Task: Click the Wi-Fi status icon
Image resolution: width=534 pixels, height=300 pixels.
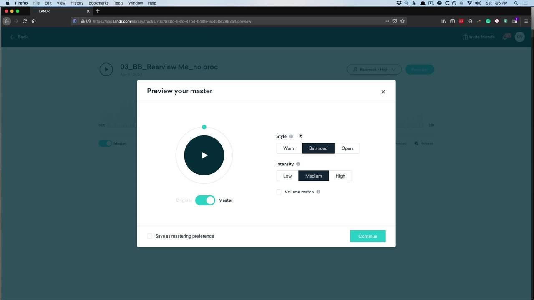Action: pyautogui.click(x=469, y=3)
